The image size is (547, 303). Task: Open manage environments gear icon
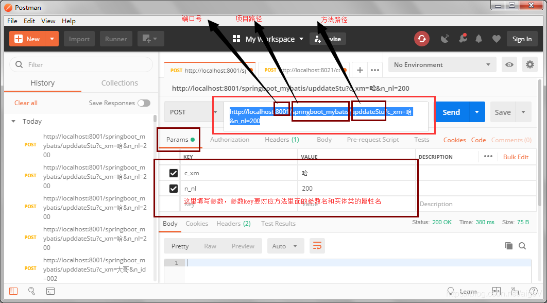tap(530, 64)
